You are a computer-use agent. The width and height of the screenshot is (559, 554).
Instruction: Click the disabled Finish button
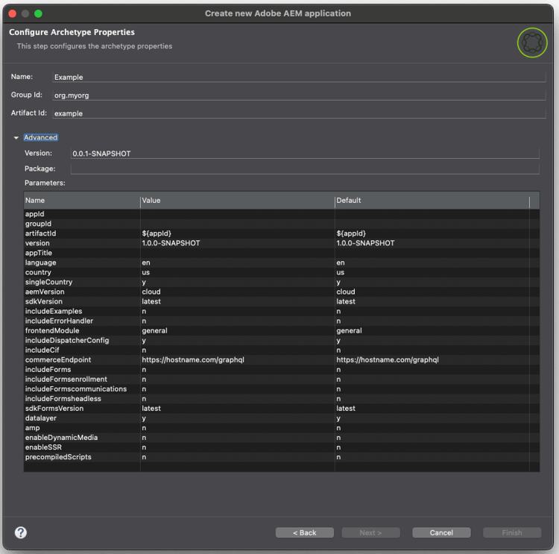[x=512, y=532]
